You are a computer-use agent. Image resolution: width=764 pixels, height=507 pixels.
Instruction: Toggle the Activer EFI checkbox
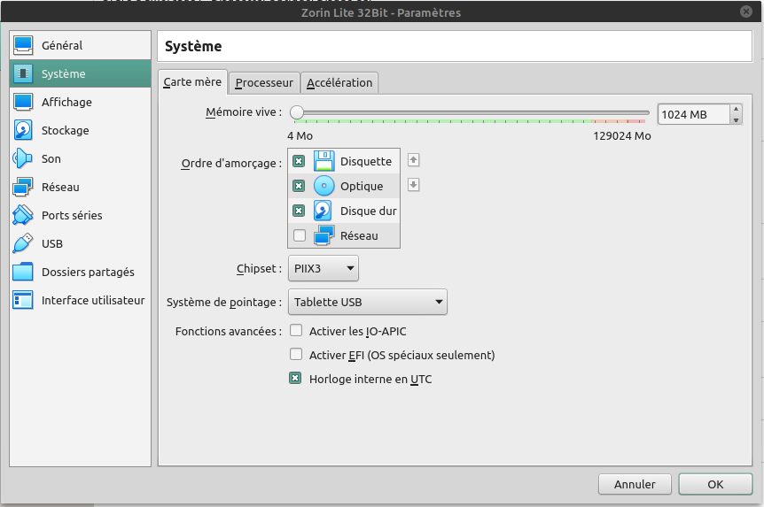[x=296, y=355]
